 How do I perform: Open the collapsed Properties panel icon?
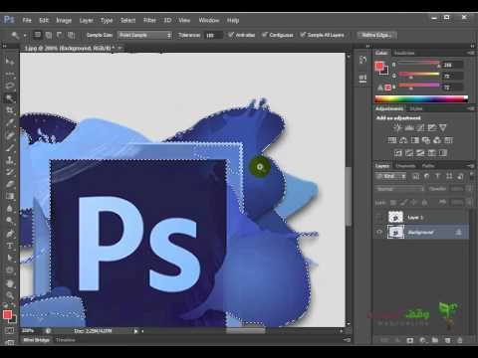pos(362,79)
